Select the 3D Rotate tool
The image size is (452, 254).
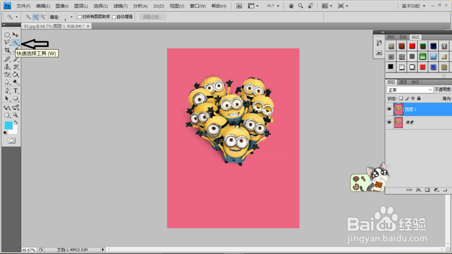(7, 108)
